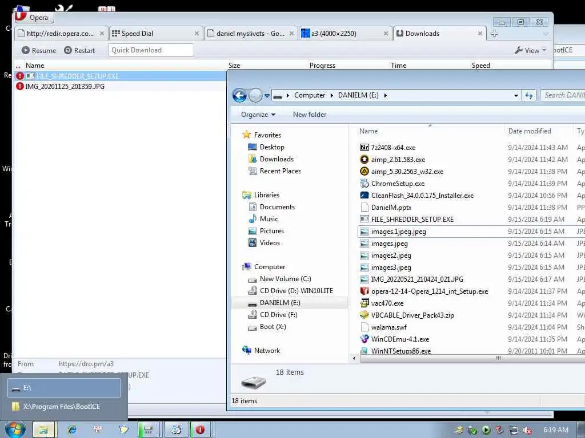Screen dimensions: 585x438
Task: Open the redir.opera.com tab
Action: [x=61, y=34]
